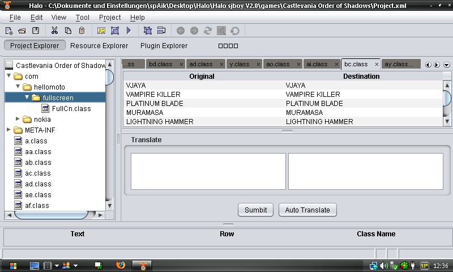This screenshot has height=272, width=453.
Task: Select the Project Explorer toggle button
Action: click(35, 46)
